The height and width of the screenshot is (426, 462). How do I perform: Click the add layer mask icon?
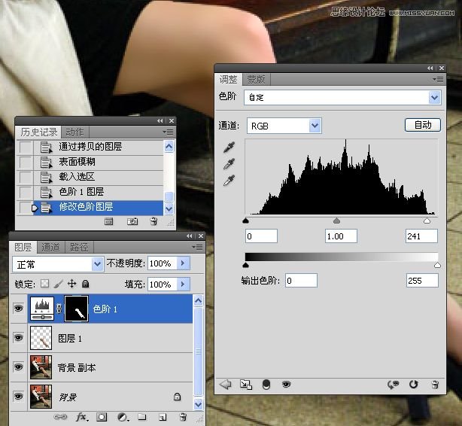[x=102, y=417]
